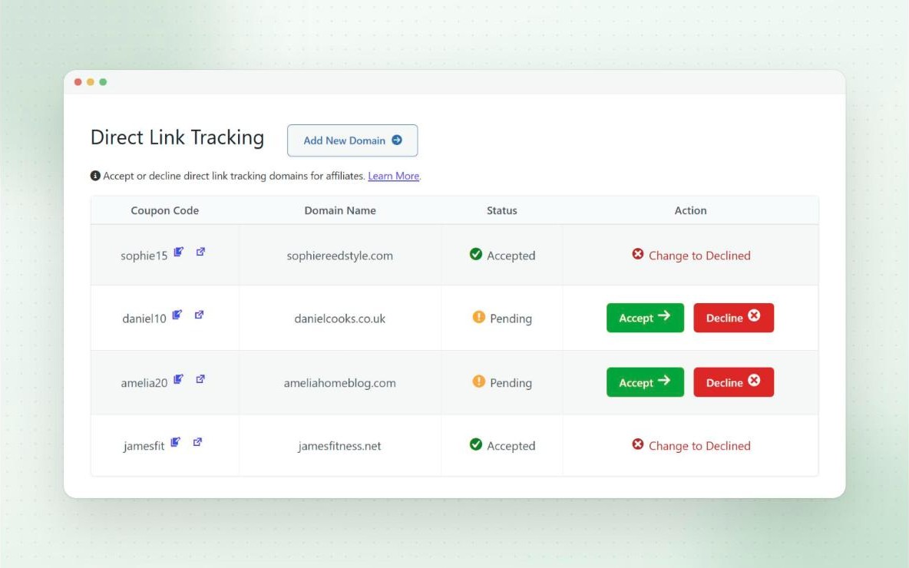Click the danielcooks.co.uk domain cell
The image size is (909, 568).
[x=339, y=319]
